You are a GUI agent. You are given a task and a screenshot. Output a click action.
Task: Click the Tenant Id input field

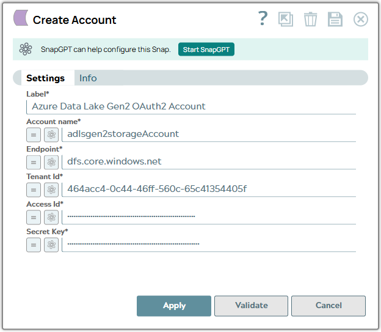pyautogui.click(x=209, y=189)
